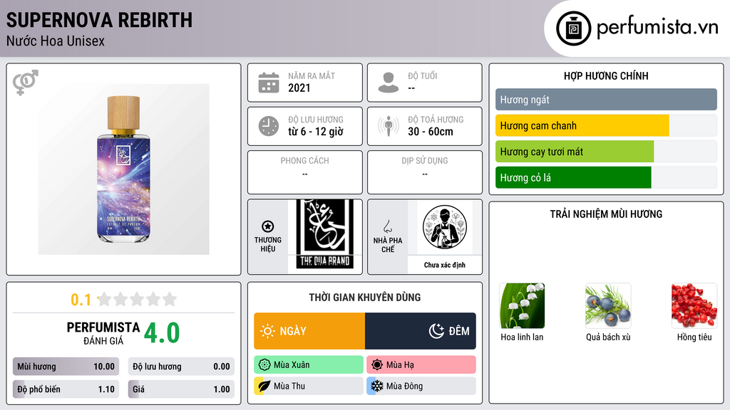
Task: Open the Supernova Rebirth bottle image
Action: click(123, 169)
